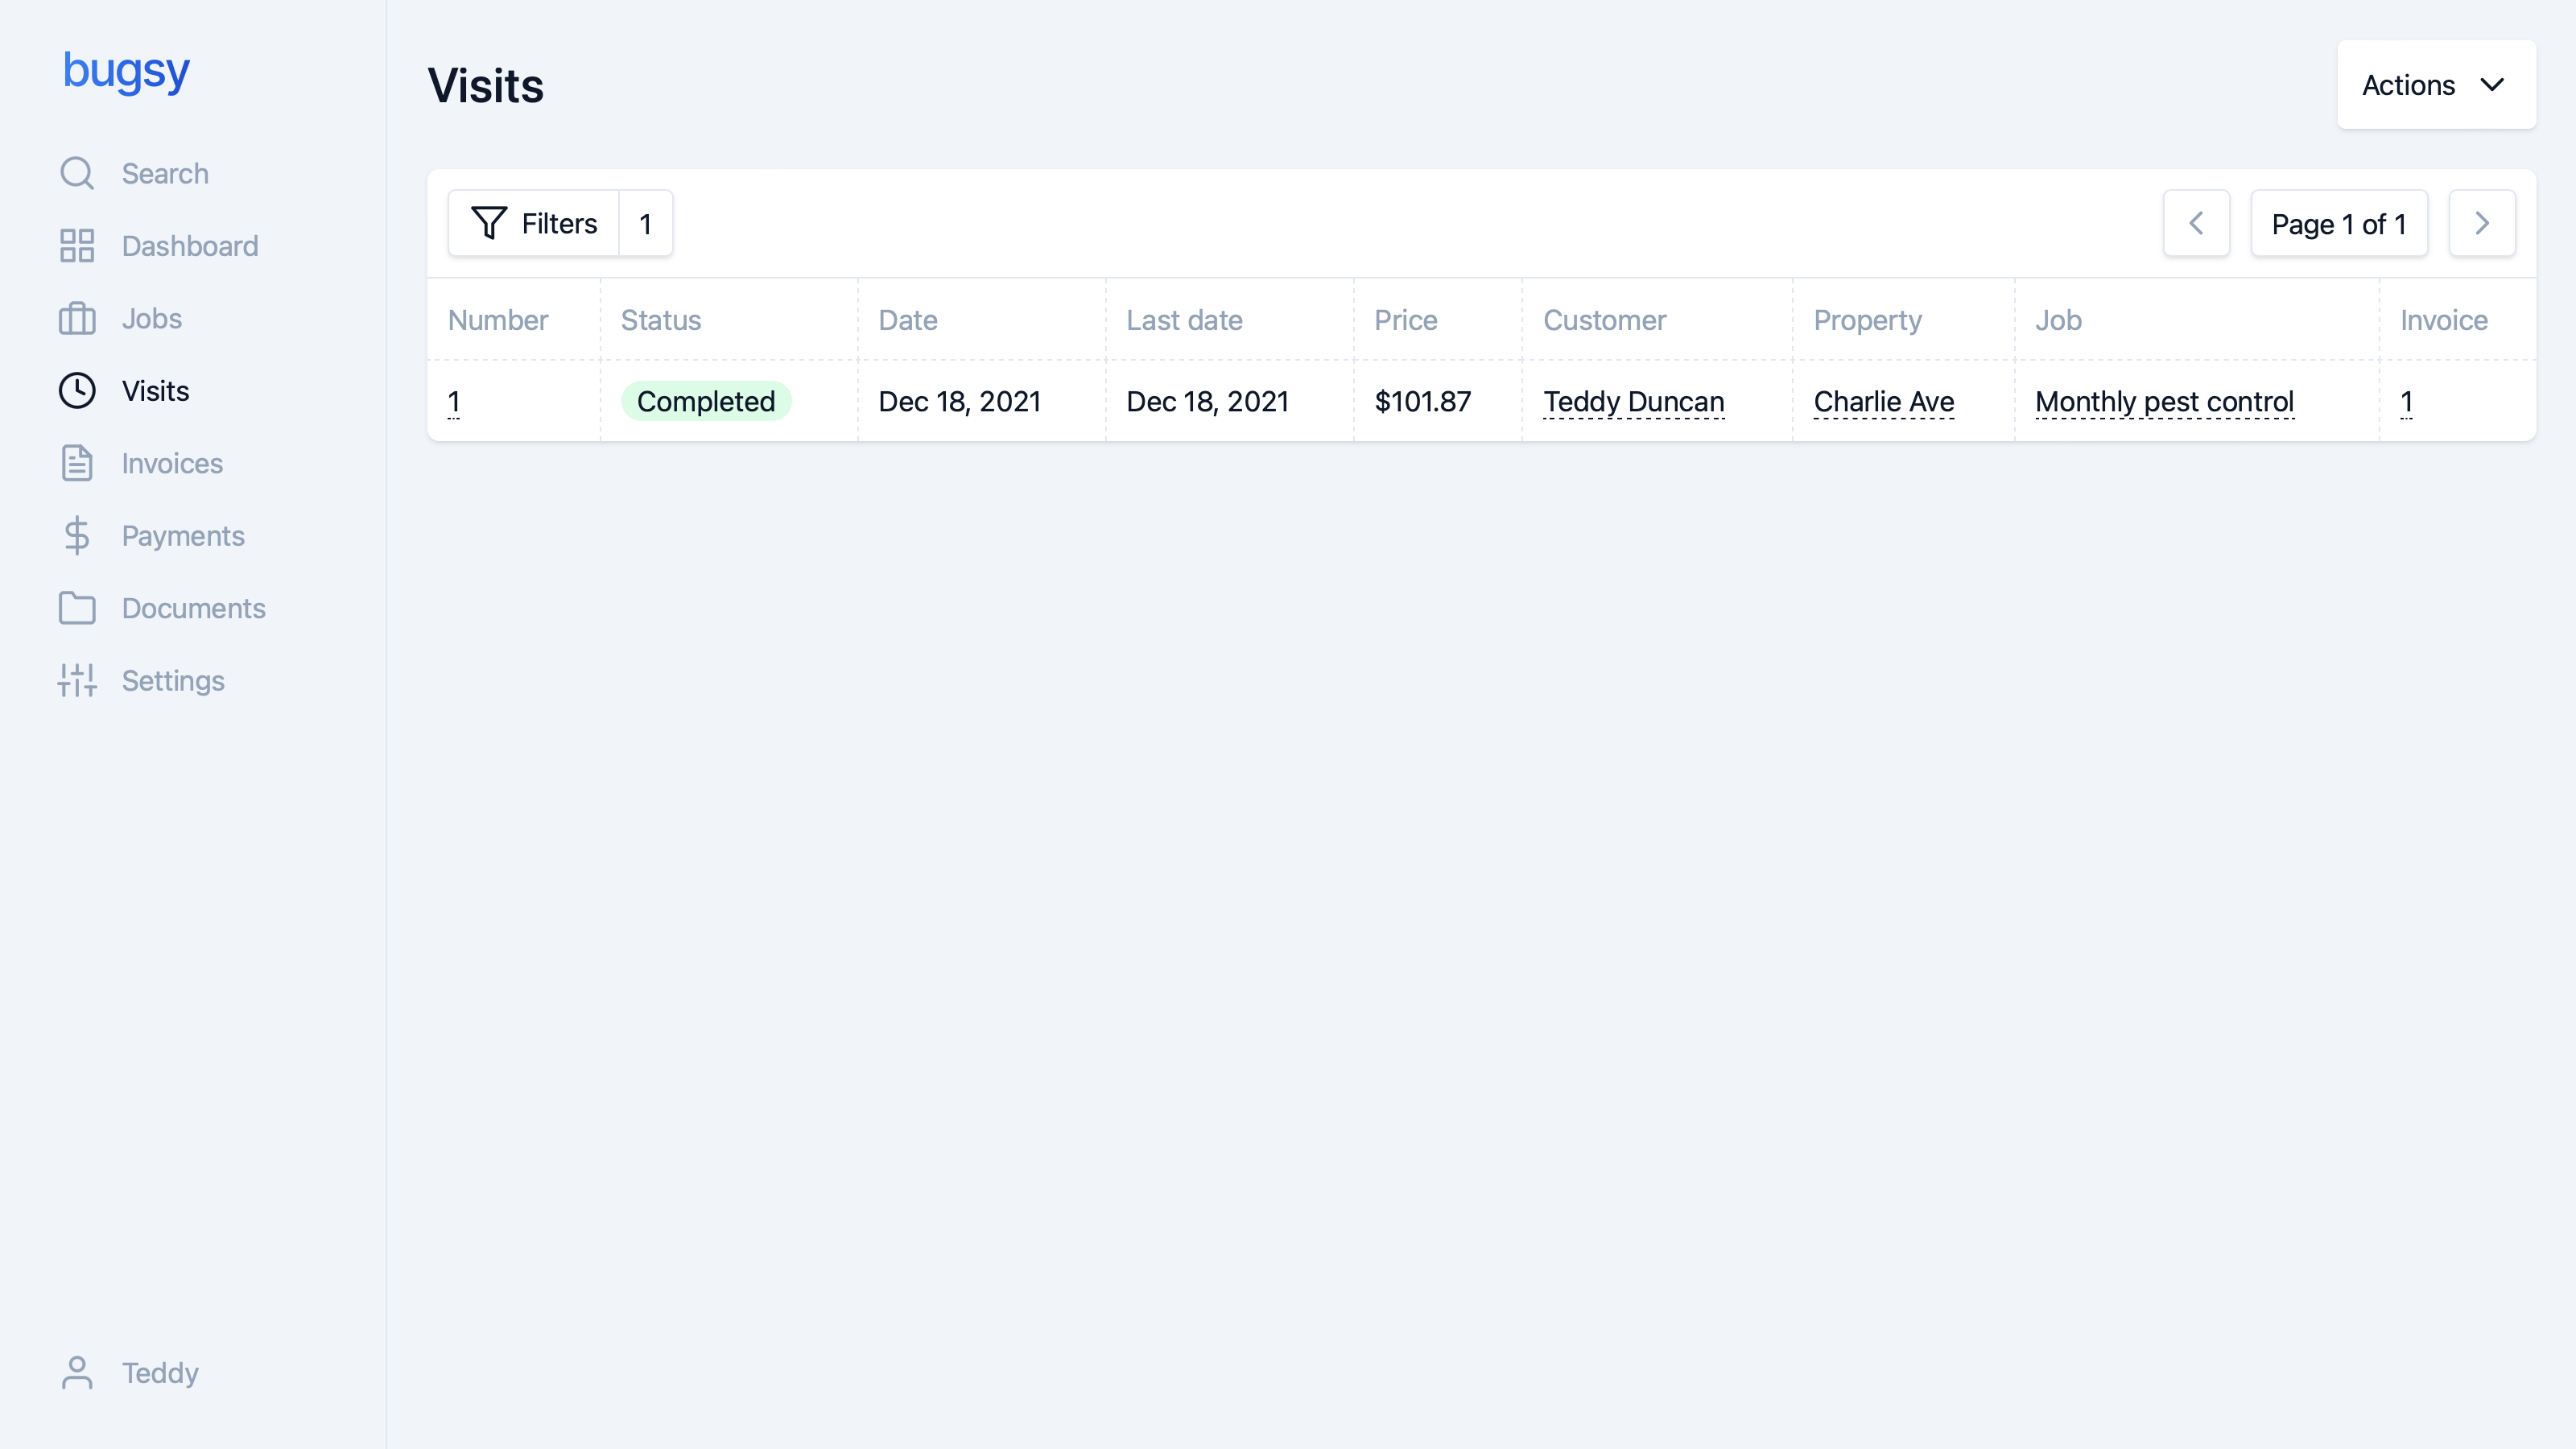This screenshot has width=2576, height=1449.
Task: Click the Search magnifier icon in sidebar
Action: [77, 173]
